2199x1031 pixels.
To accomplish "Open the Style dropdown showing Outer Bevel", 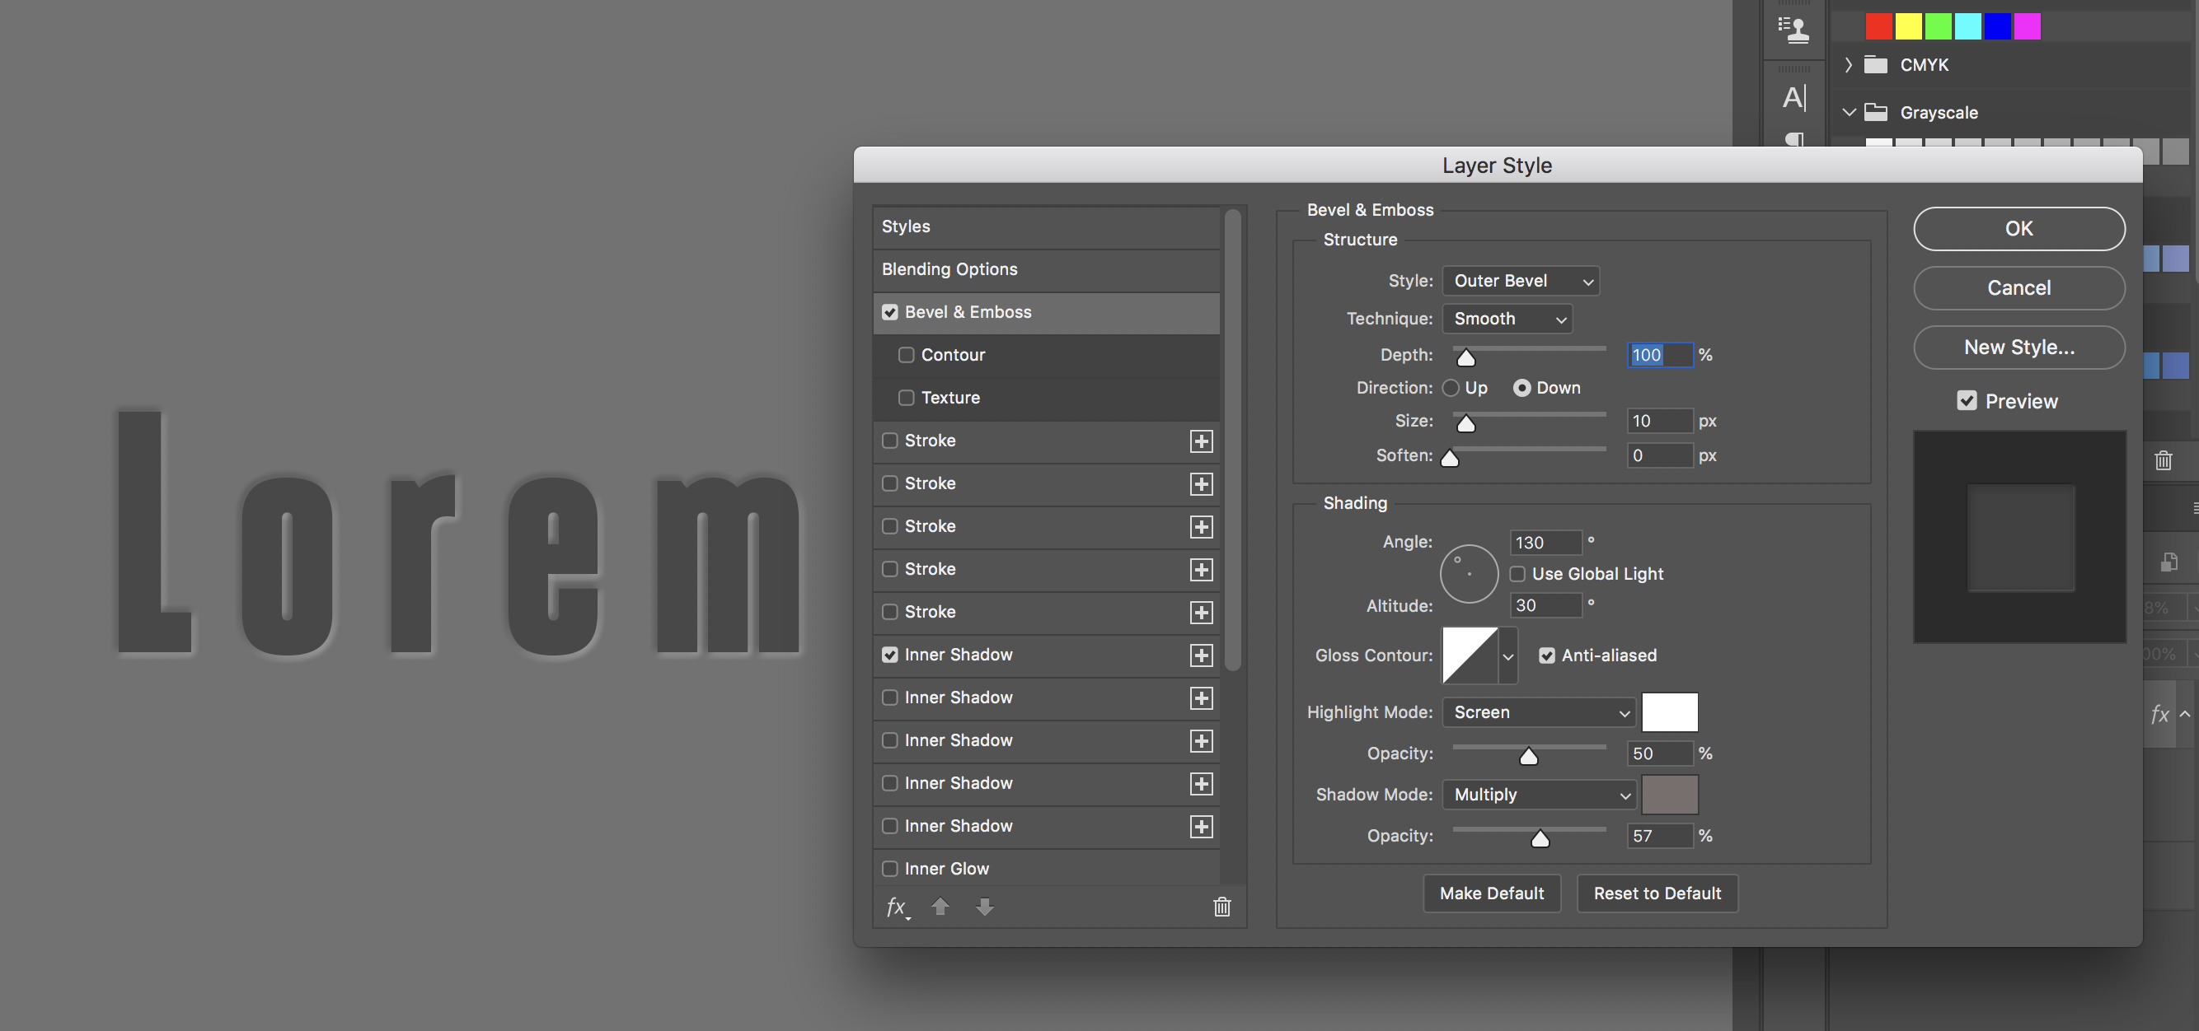I will tap(1520, 281).
